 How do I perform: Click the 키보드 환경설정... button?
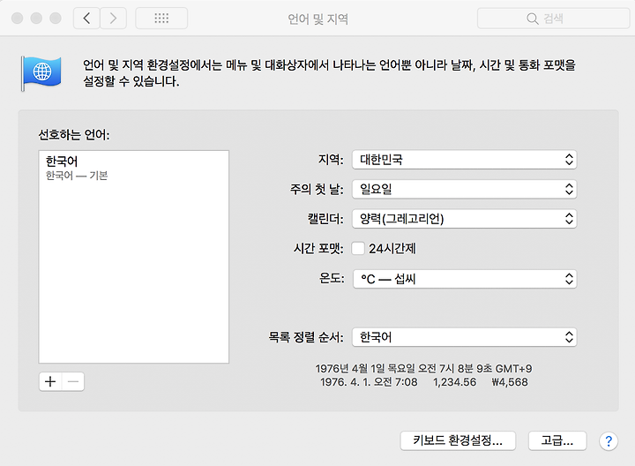458,440
